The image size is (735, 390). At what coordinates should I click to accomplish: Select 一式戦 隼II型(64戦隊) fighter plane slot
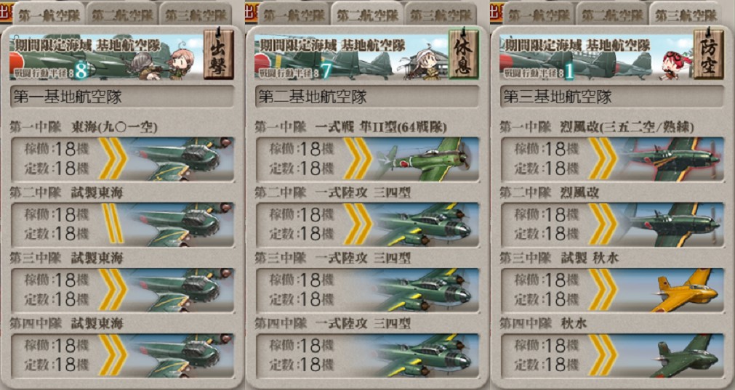point(367,159)
